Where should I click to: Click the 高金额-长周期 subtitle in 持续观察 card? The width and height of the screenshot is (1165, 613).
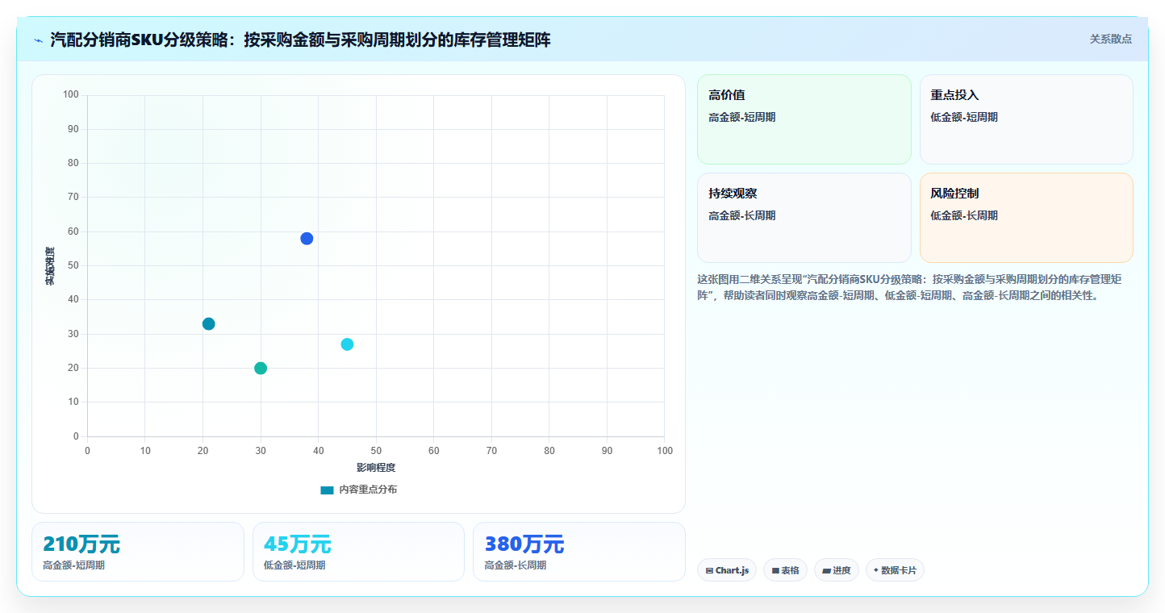click(x=742, y=216)
